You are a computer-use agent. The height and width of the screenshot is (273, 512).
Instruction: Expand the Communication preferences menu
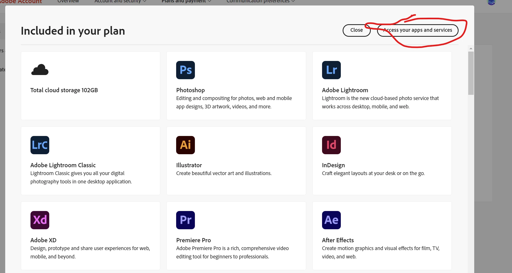point(261,1)
